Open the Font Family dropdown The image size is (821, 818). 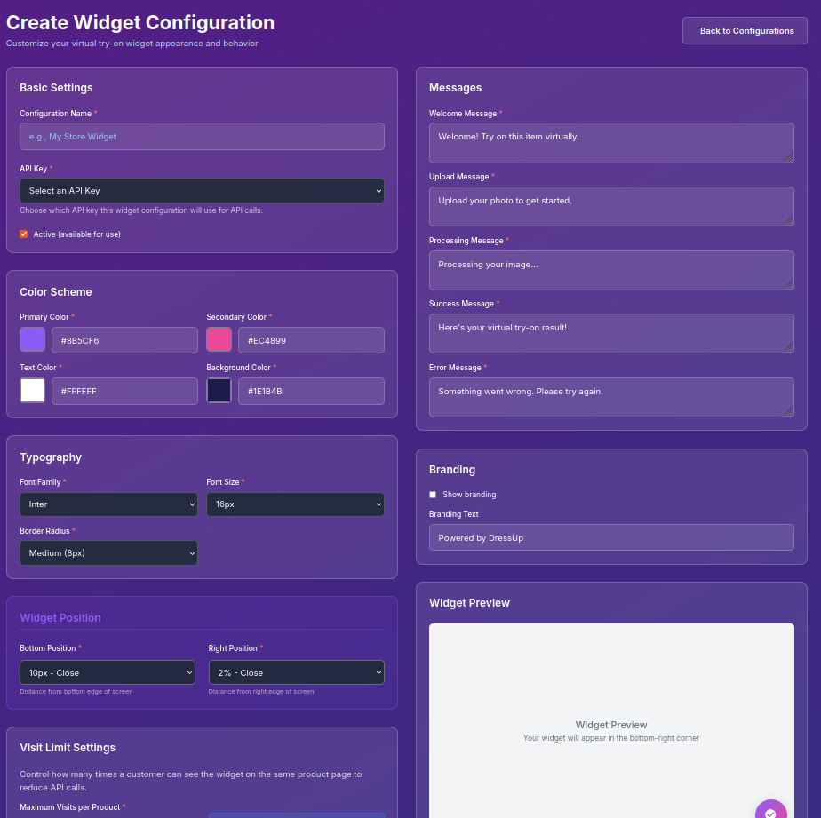point(108,503)
